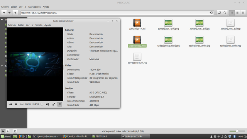Viewport: 247px width, 139px height.
Task: Open the video player volume control
Action: pyautogui.click(x=47, y=104)
